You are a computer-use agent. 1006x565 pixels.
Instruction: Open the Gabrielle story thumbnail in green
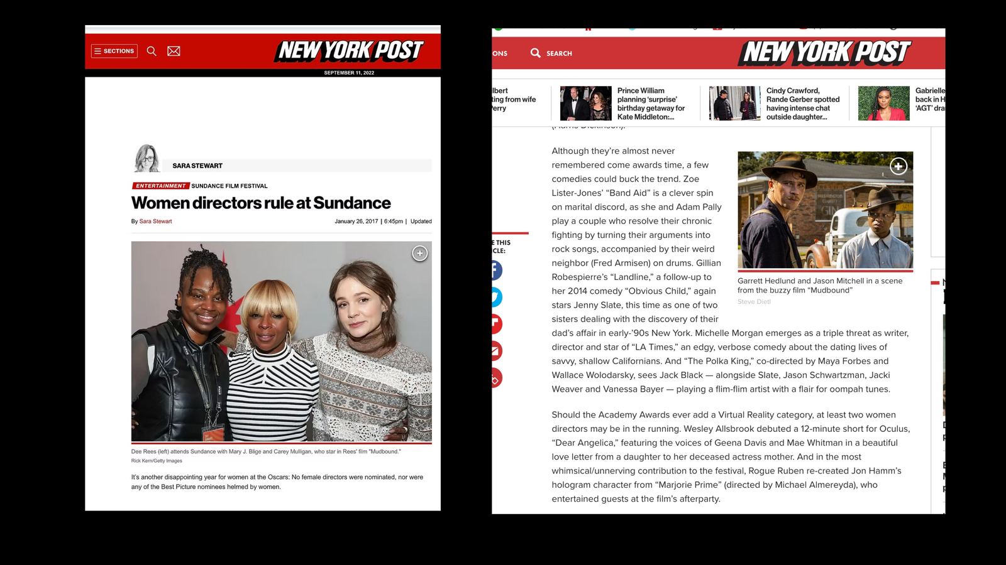click(883, 103)
